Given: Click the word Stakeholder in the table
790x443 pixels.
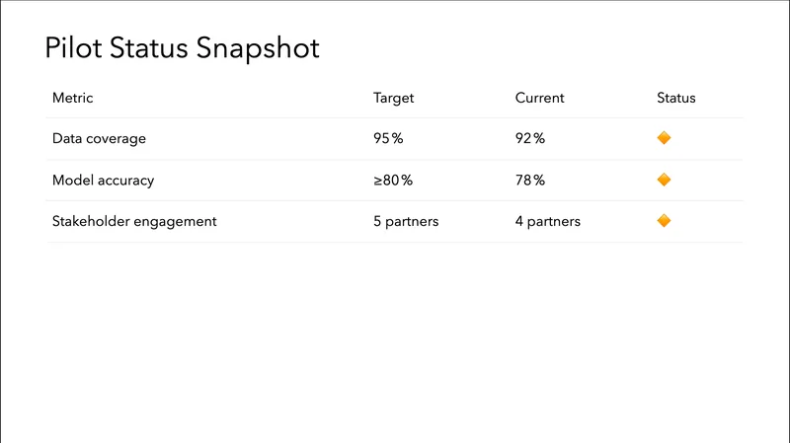Looking at the screenshot, I should pos(92,222).
